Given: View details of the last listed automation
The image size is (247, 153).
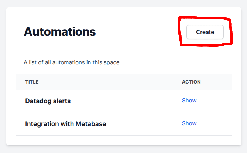Looking at the screenshot, I should [x=189, y=123].
